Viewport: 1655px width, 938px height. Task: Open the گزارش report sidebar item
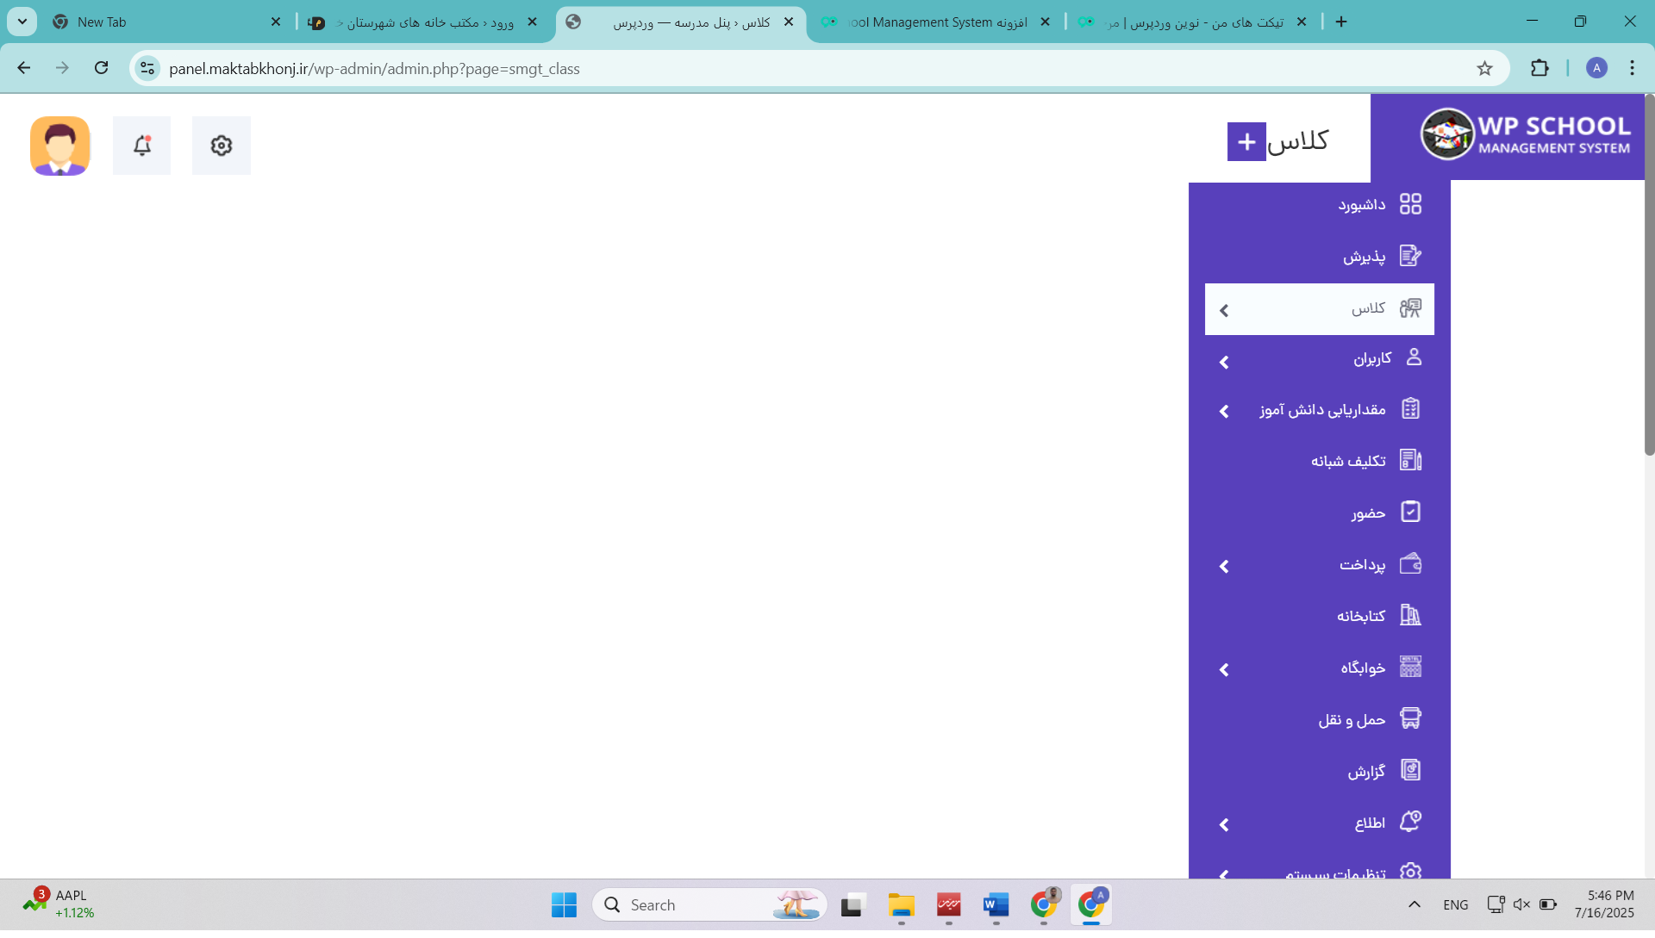[1366, 772]
